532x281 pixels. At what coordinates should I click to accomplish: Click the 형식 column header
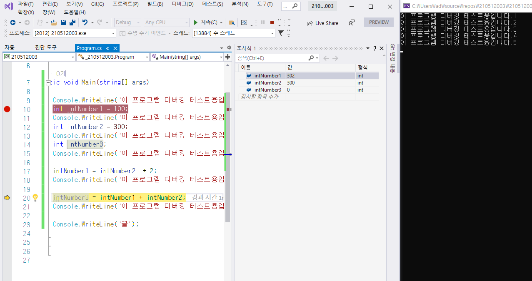[x=367, y=67]
